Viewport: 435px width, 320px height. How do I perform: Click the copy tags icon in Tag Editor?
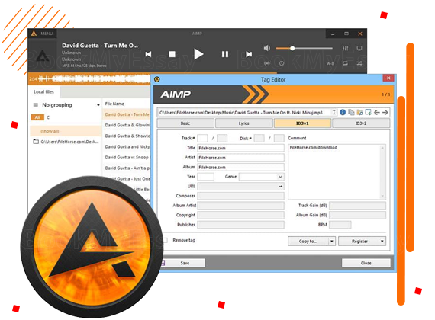(x=351, y=112)
